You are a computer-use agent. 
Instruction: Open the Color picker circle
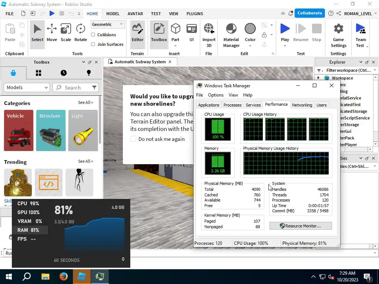[250, 29]
